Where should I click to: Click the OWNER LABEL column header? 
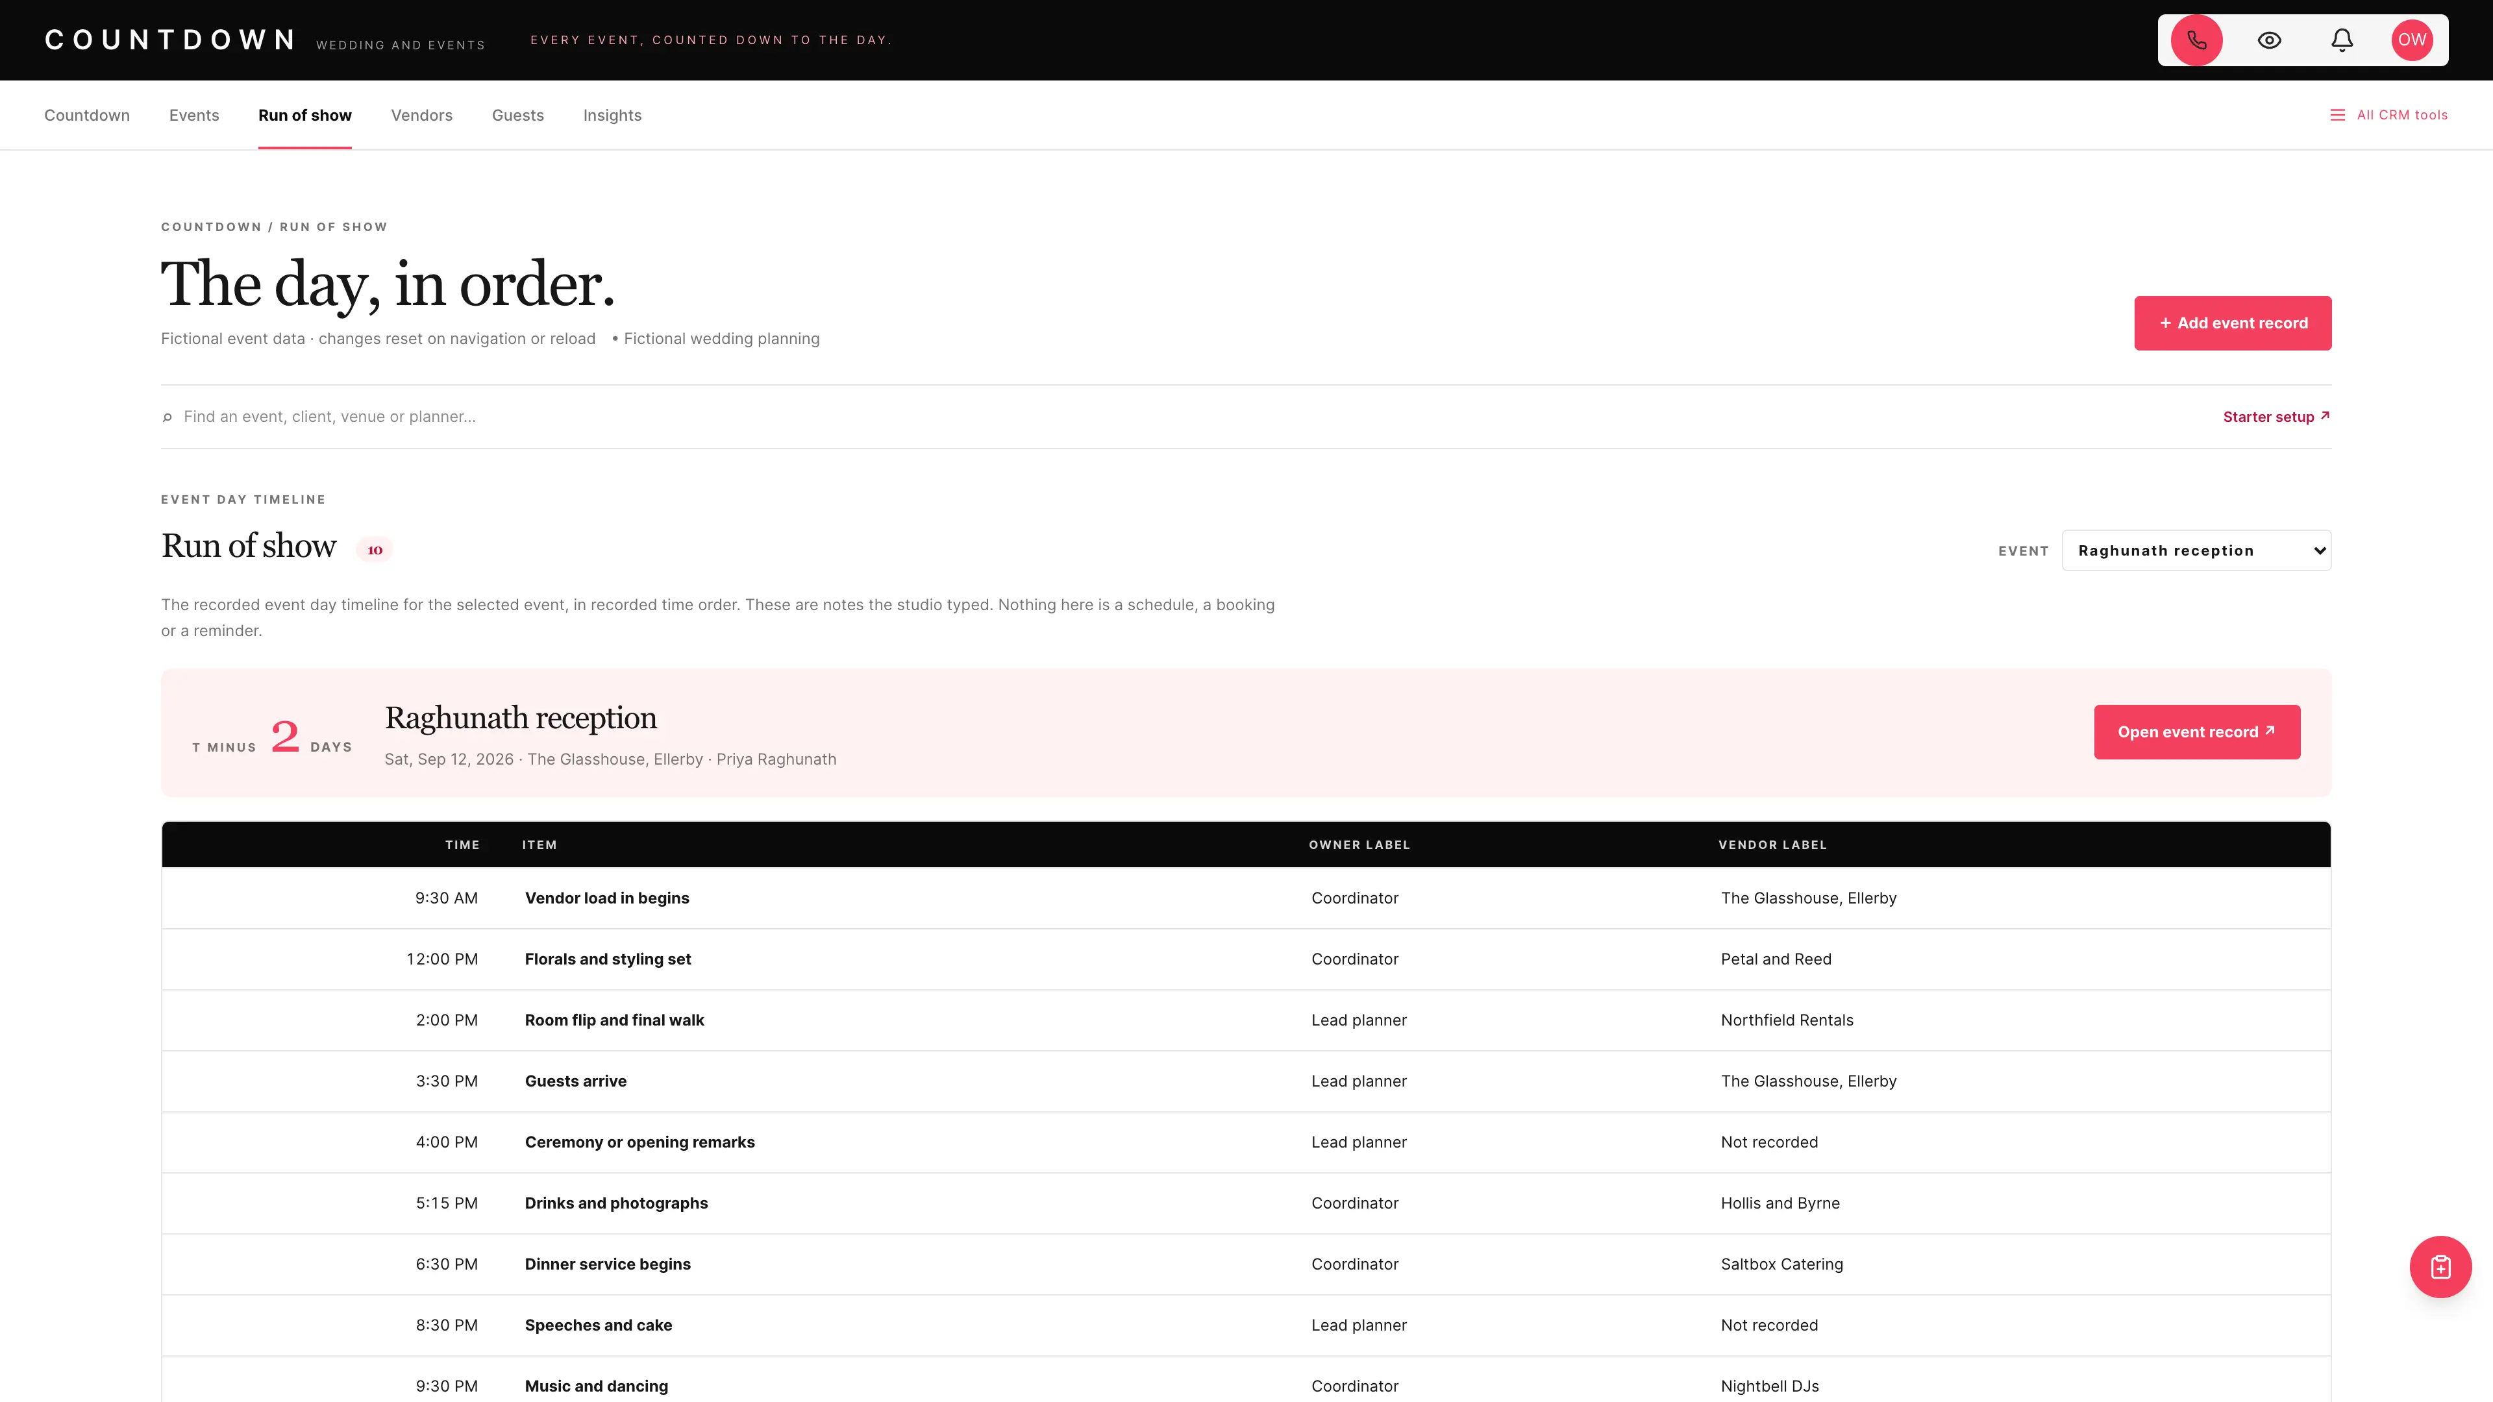[1359, 844]
